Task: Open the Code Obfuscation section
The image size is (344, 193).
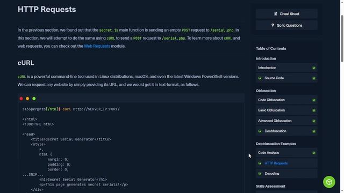Action: tap(286, 100)
